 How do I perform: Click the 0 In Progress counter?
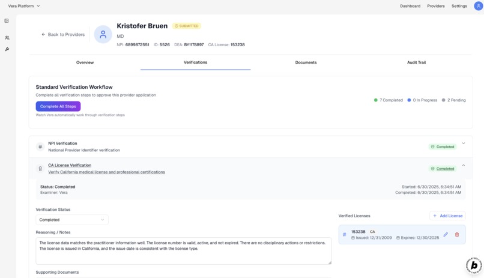tap(422, 100)
